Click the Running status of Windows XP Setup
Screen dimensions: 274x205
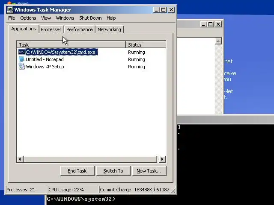click(x=137, y=67)
